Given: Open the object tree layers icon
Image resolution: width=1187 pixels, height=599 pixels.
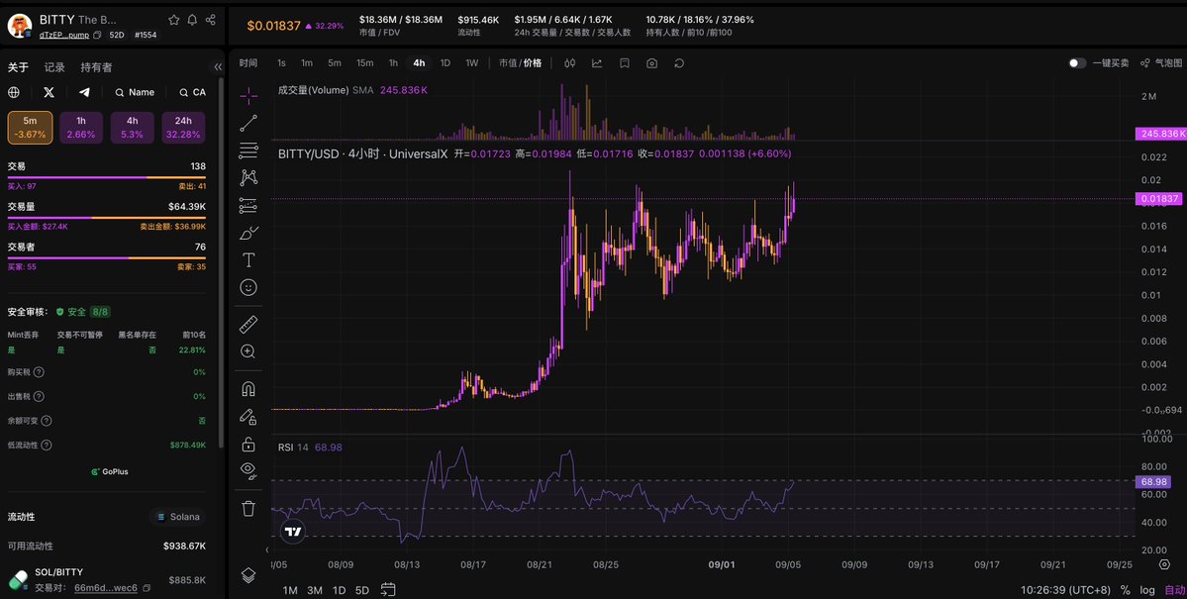Looking at the screenshot, I should pyautogui.click(x=248, y=575).
